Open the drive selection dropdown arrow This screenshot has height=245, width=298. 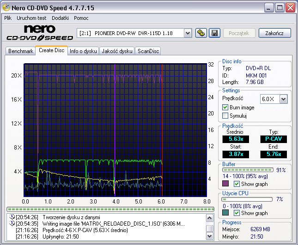pyautogui.click(x=188, y=33)
